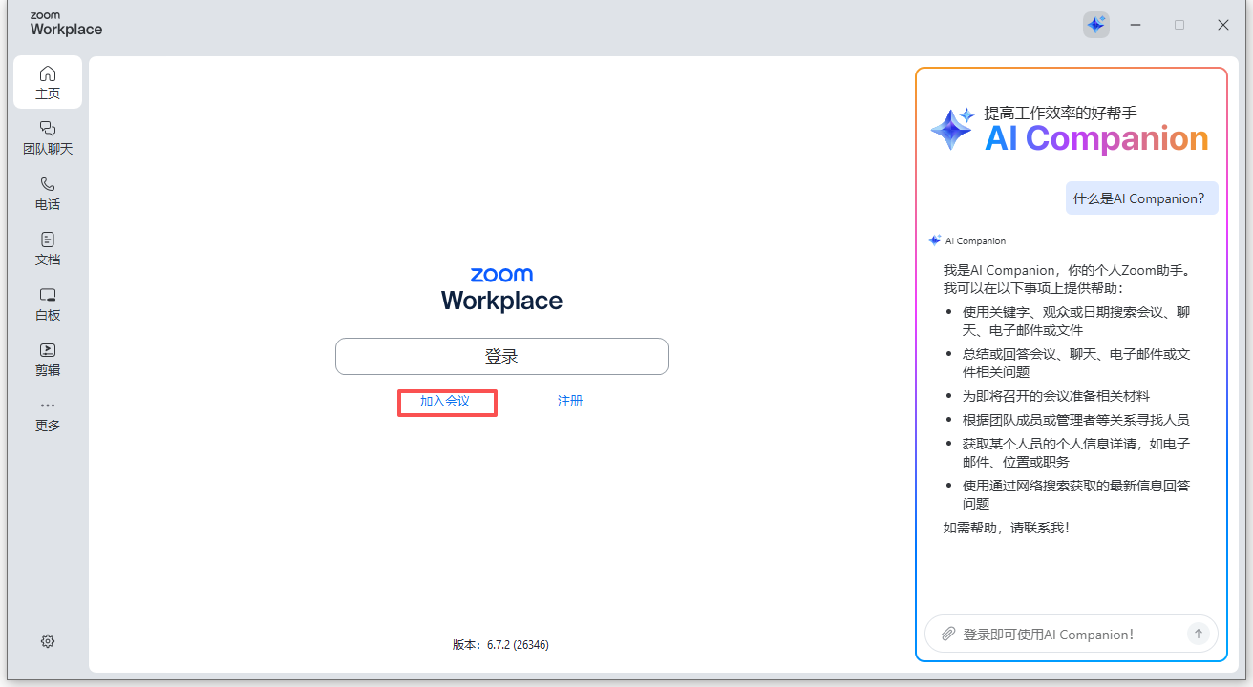
Task: Click the 什么是AI Companion? button
Action: pyautogui.click(x=1141, y=198)
